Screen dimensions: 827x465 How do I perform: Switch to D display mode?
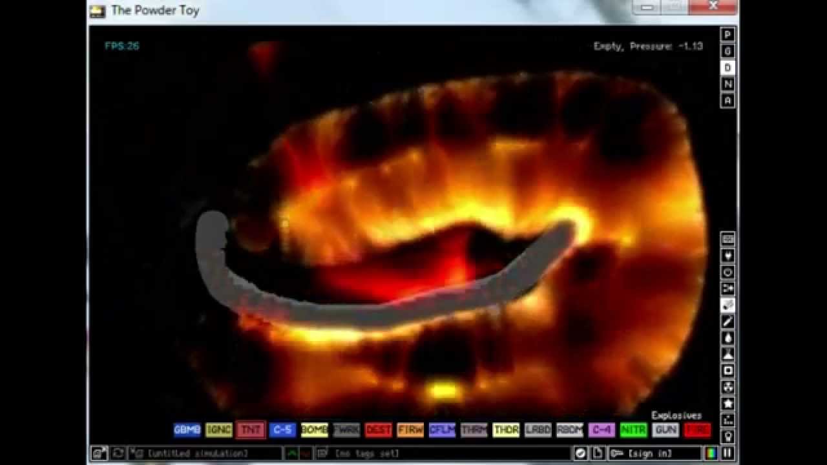[x=728, y=68]
